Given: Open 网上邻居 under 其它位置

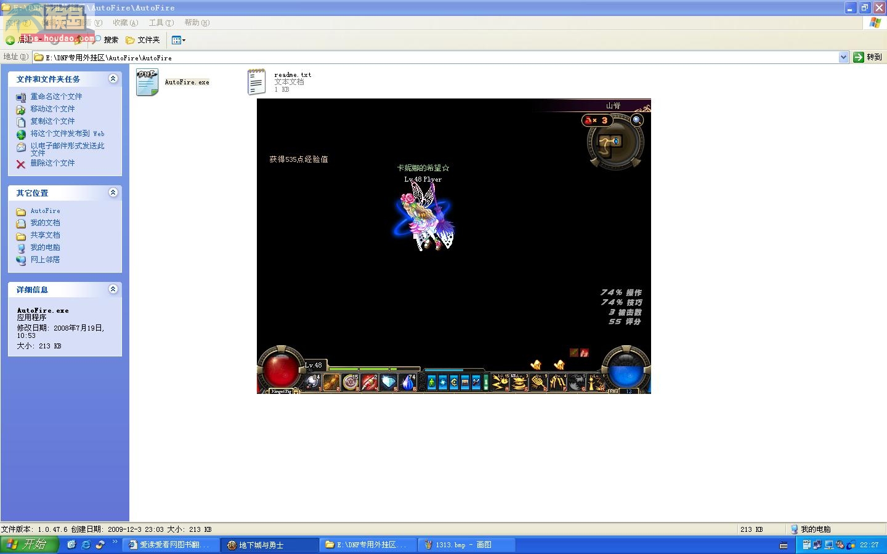Looking at the screenshot, I should point(45,260).
